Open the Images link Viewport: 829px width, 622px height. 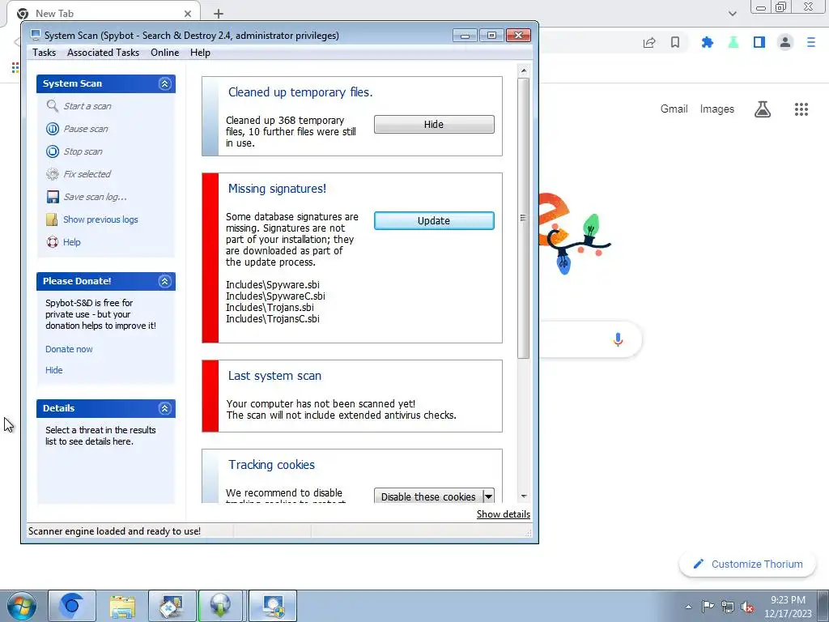tap(717, 109)
